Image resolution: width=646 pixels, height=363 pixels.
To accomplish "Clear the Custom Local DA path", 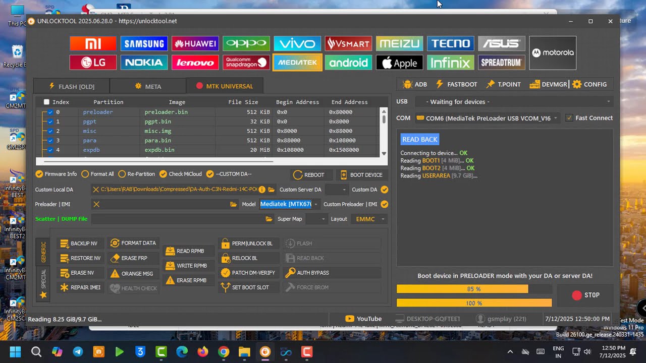I will 96,190.
